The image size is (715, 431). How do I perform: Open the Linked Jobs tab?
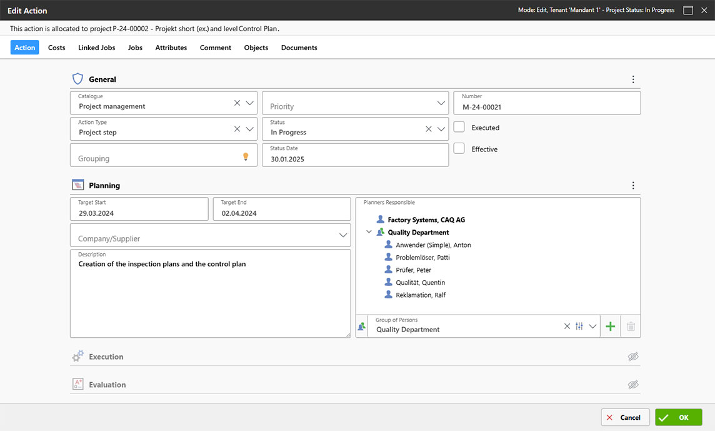pos(96,48)
